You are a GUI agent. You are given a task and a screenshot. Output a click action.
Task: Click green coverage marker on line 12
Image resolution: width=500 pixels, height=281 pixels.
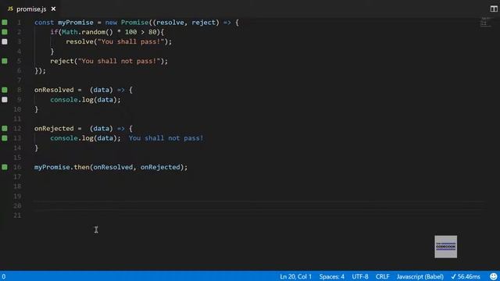coord(5,128)
